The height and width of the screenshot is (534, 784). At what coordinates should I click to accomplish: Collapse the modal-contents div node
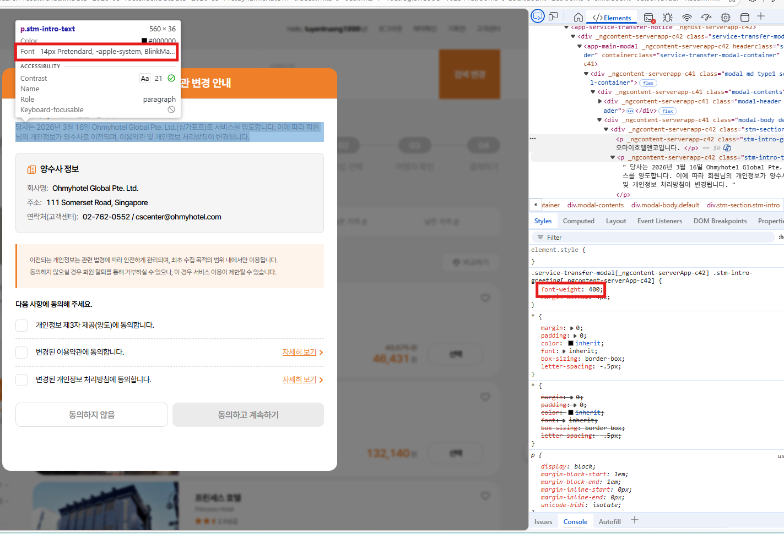point(593,92)
